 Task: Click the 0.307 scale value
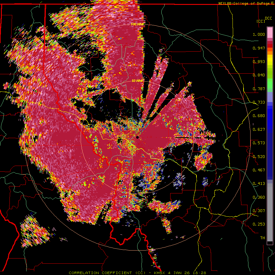[259, 211]
